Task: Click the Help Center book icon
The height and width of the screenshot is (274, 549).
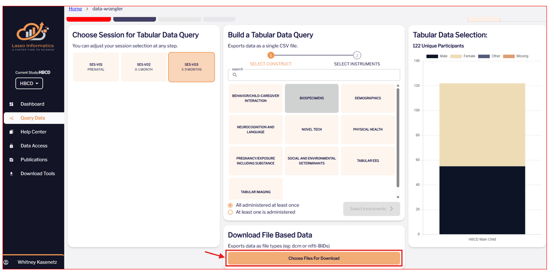Action: coord(11,132)
